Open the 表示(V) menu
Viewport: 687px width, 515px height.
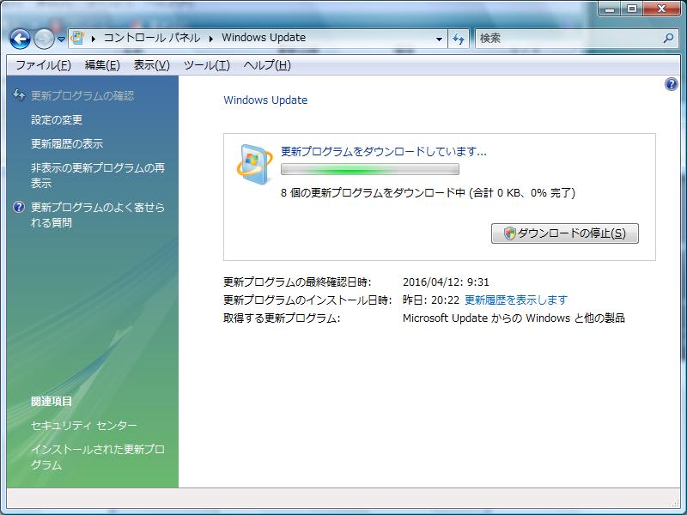tap(151, 65)
